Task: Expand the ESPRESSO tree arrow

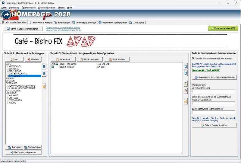Action: (7, 69)
